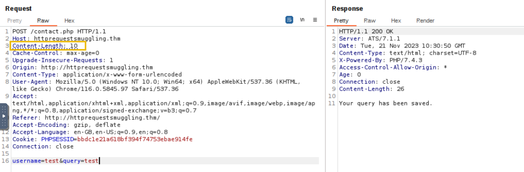Select the Response Pretty tab

(x=341, y=21)
